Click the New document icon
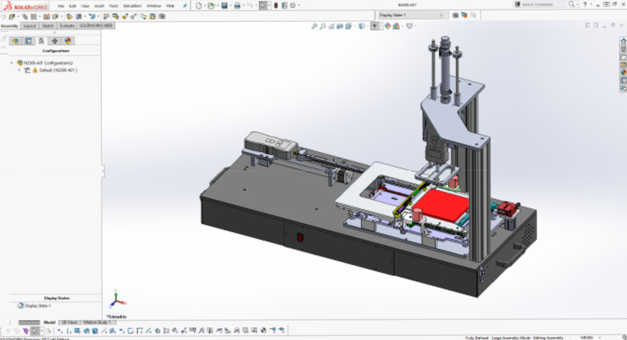The image size is (627, 340). tap(199, 6)
